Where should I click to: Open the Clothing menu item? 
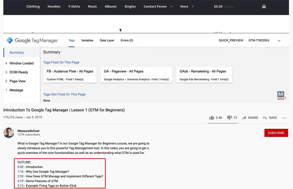point(33,6)
